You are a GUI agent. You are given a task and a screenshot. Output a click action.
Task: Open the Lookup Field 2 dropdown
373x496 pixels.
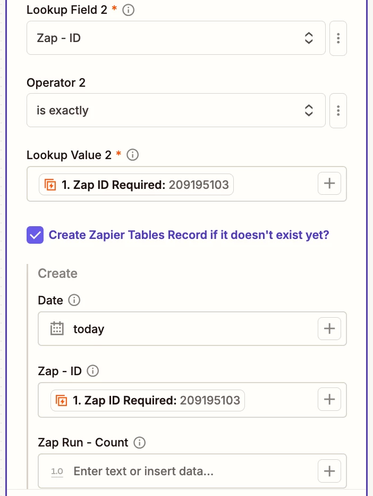point(176,38)
